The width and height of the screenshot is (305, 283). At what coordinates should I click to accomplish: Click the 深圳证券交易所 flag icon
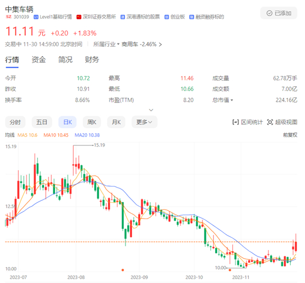[79, 17]
